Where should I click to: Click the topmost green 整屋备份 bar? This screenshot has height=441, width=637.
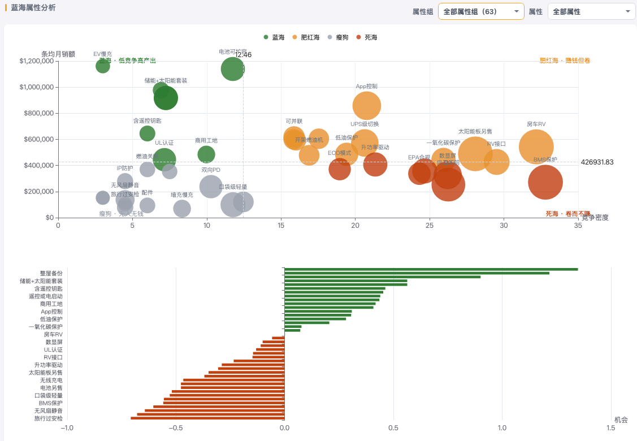pos(431,269)
